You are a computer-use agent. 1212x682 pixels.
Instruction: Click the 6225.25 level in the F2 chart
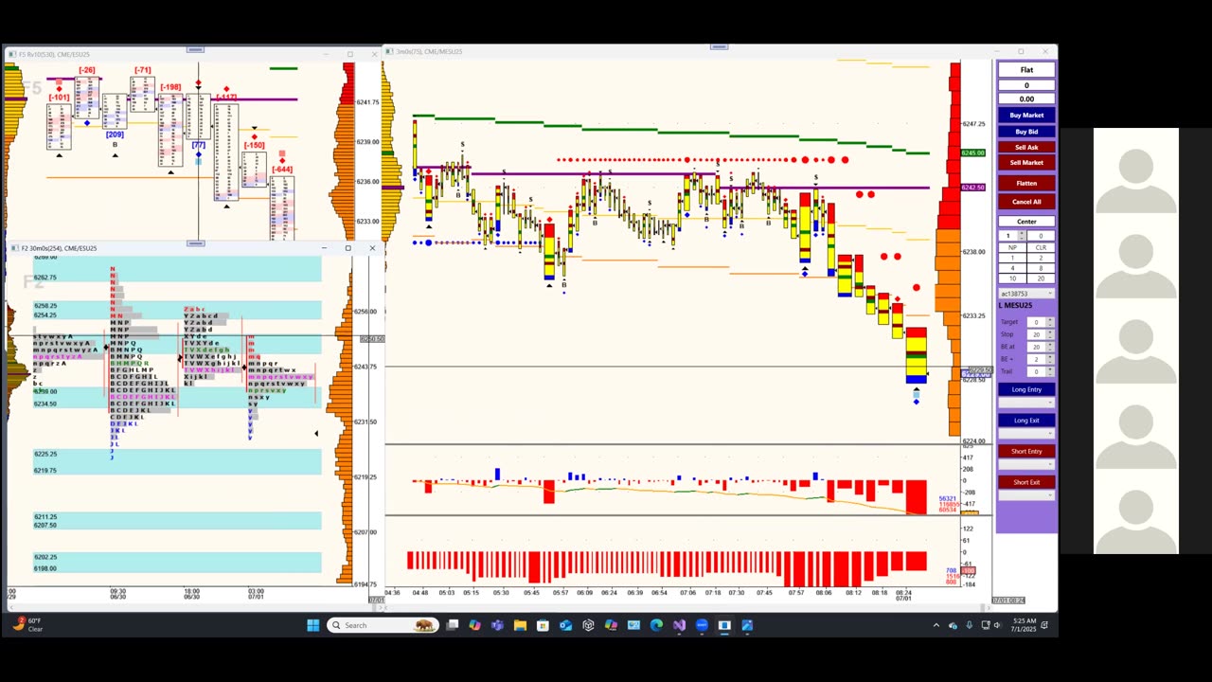pyautogui.click(x=45, y=454)
